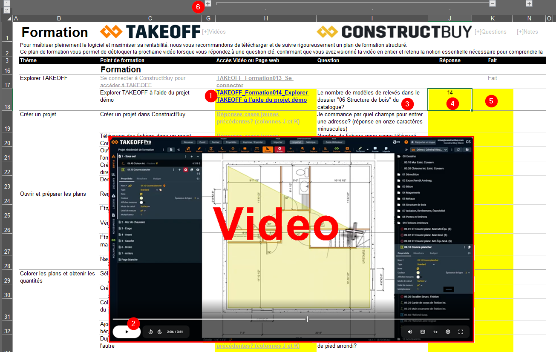This screenshot has width=556, height=352.
Task: Select page 2 - Rez de chaussée
Action: (x=133, y=222)
